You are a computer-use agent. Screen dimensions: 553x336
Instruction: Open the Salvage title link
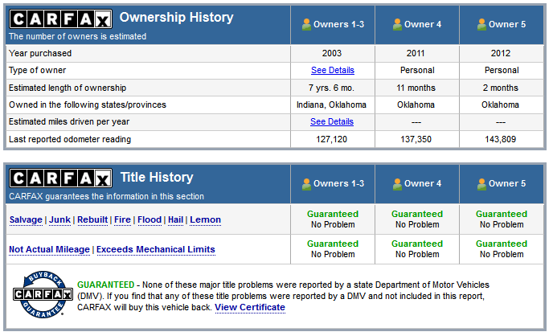(26, 219)
